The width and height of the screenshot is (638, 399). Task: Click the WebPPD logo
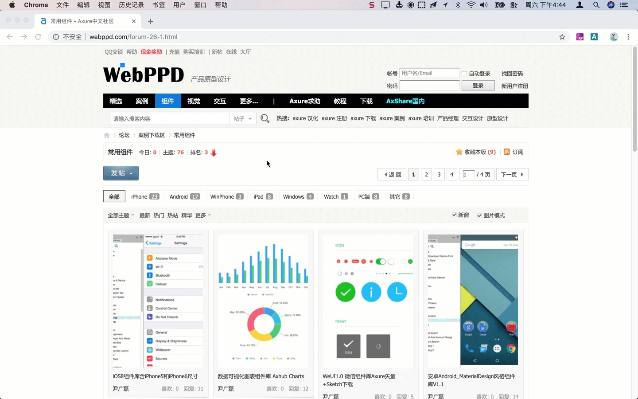(144, 74)
